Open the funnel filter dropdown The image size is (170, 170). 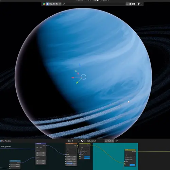click(x=139, y=4)
